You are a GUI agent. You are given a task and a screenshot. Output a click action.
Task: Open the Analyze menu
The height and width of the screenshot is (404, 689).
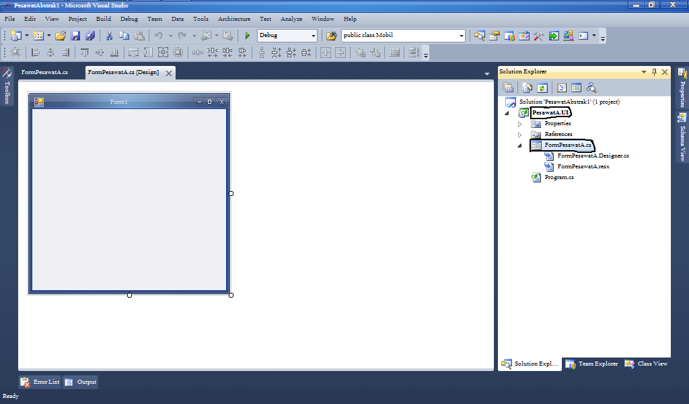[291, 19]
